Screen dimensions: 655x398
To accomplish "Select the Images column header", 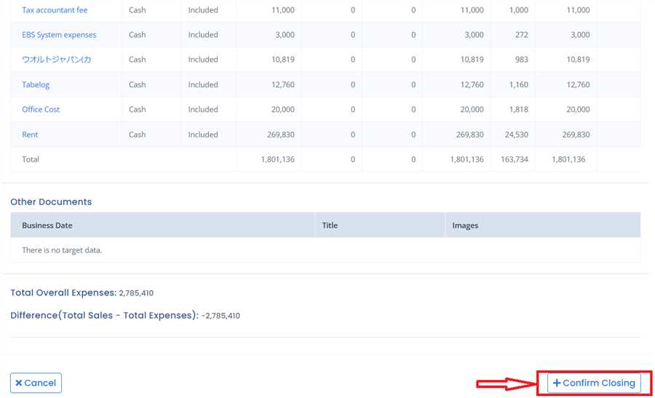I will [x=465, y=226].
